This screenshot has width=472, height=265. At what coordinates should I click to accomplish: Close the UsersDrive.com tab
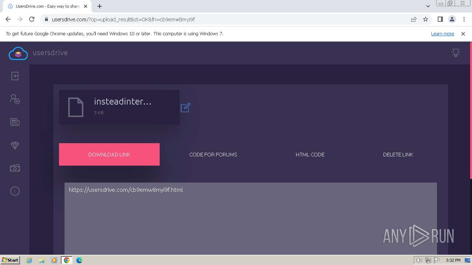[x=86, y=6]
